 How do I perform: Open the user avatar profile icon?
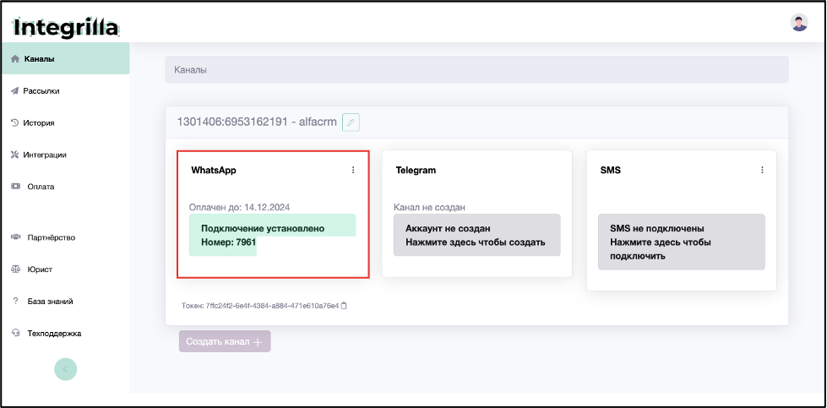coord(799,23)
